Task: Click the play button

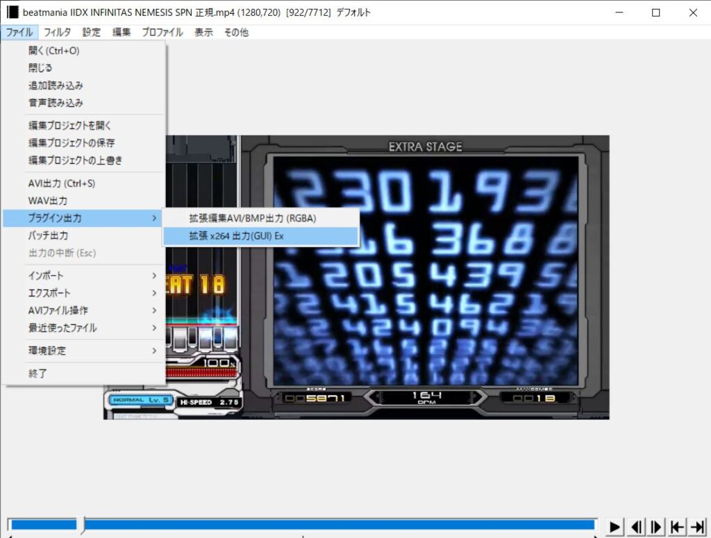Action: pyautogui.click(x=615, y=527)
